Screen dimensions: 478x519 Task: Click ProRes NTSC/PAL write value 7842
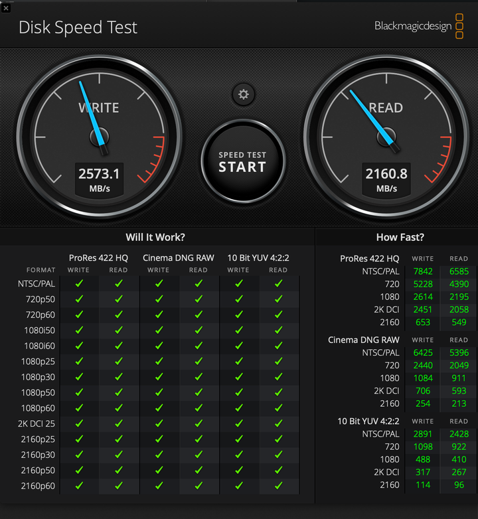423,271
